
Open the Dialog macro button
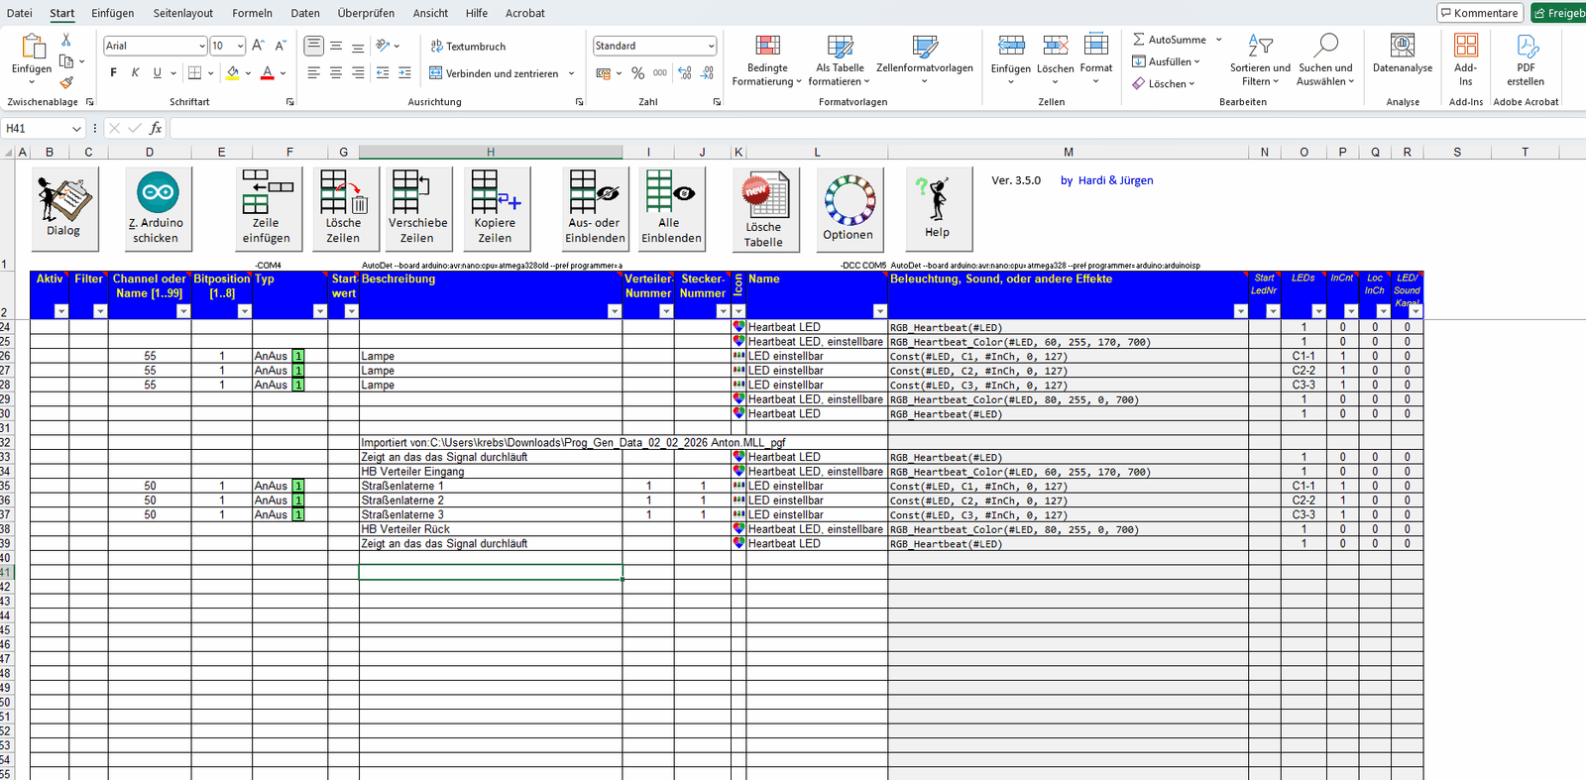point(64,208)
